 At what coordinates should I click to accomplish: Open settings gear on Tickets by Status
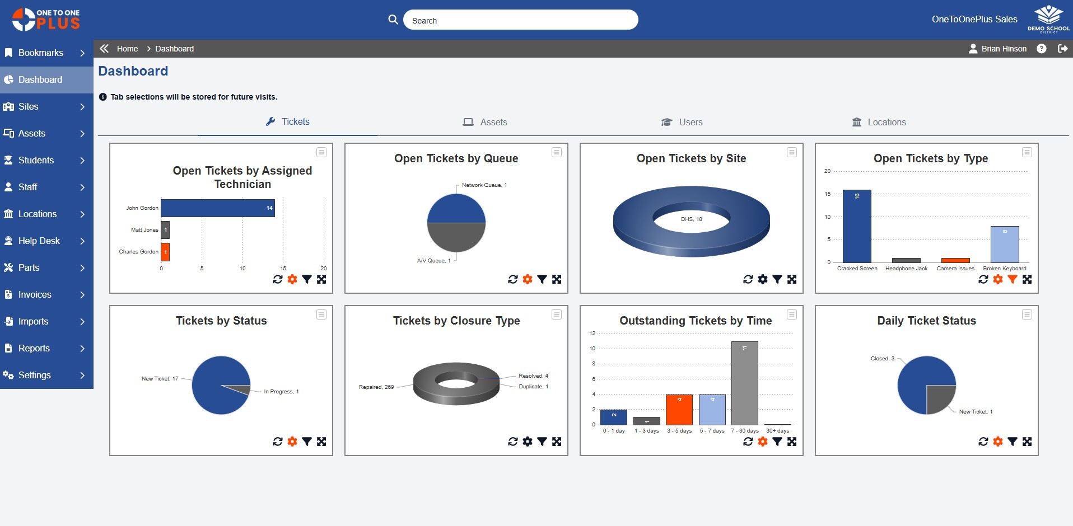(x=292, y=442)
